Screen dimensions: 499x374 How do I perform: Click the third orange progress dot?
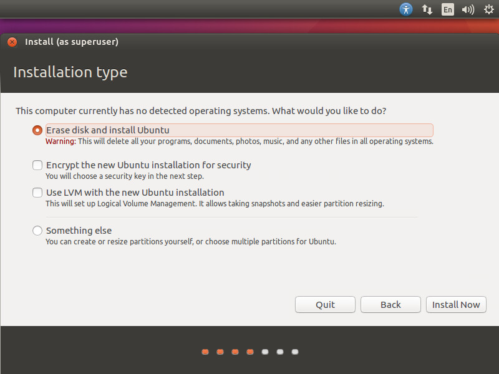[x=235, y=352]
